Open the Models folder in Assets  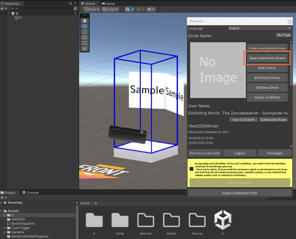pos(171,224)
